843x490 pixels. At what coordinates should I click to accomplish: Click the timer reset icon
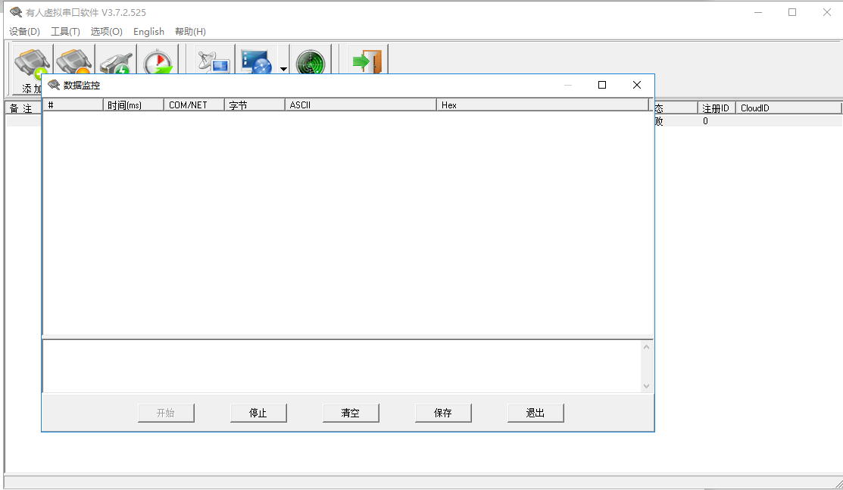coord(158,61)
